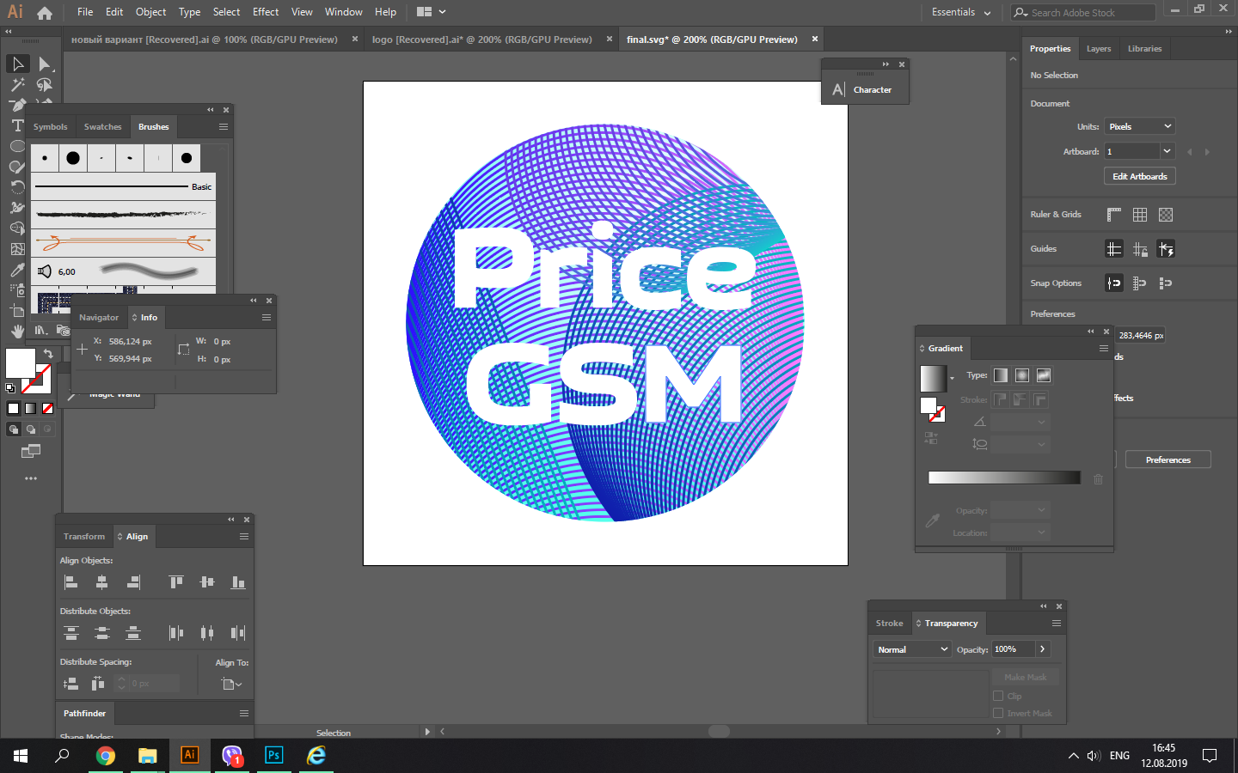Screen dimensions: 1238x773
Task: Open the Effect menu
Action: (266, 12)
